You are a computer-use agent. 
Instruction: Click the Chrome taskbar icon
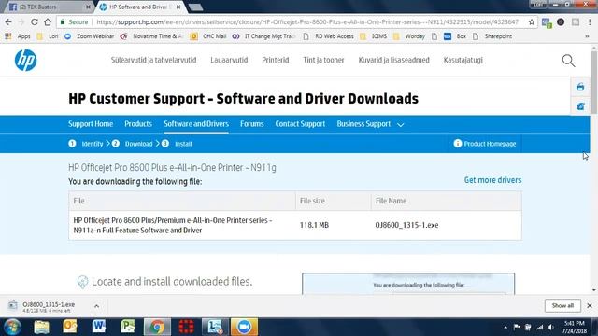tap(157, 327)
